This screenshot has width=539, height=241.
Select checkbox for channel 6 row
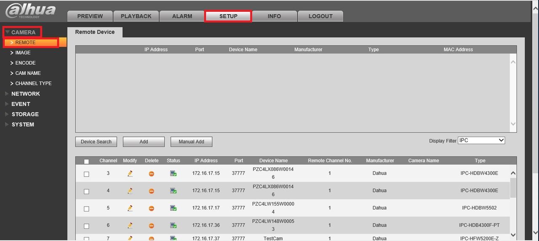point(86,226)
